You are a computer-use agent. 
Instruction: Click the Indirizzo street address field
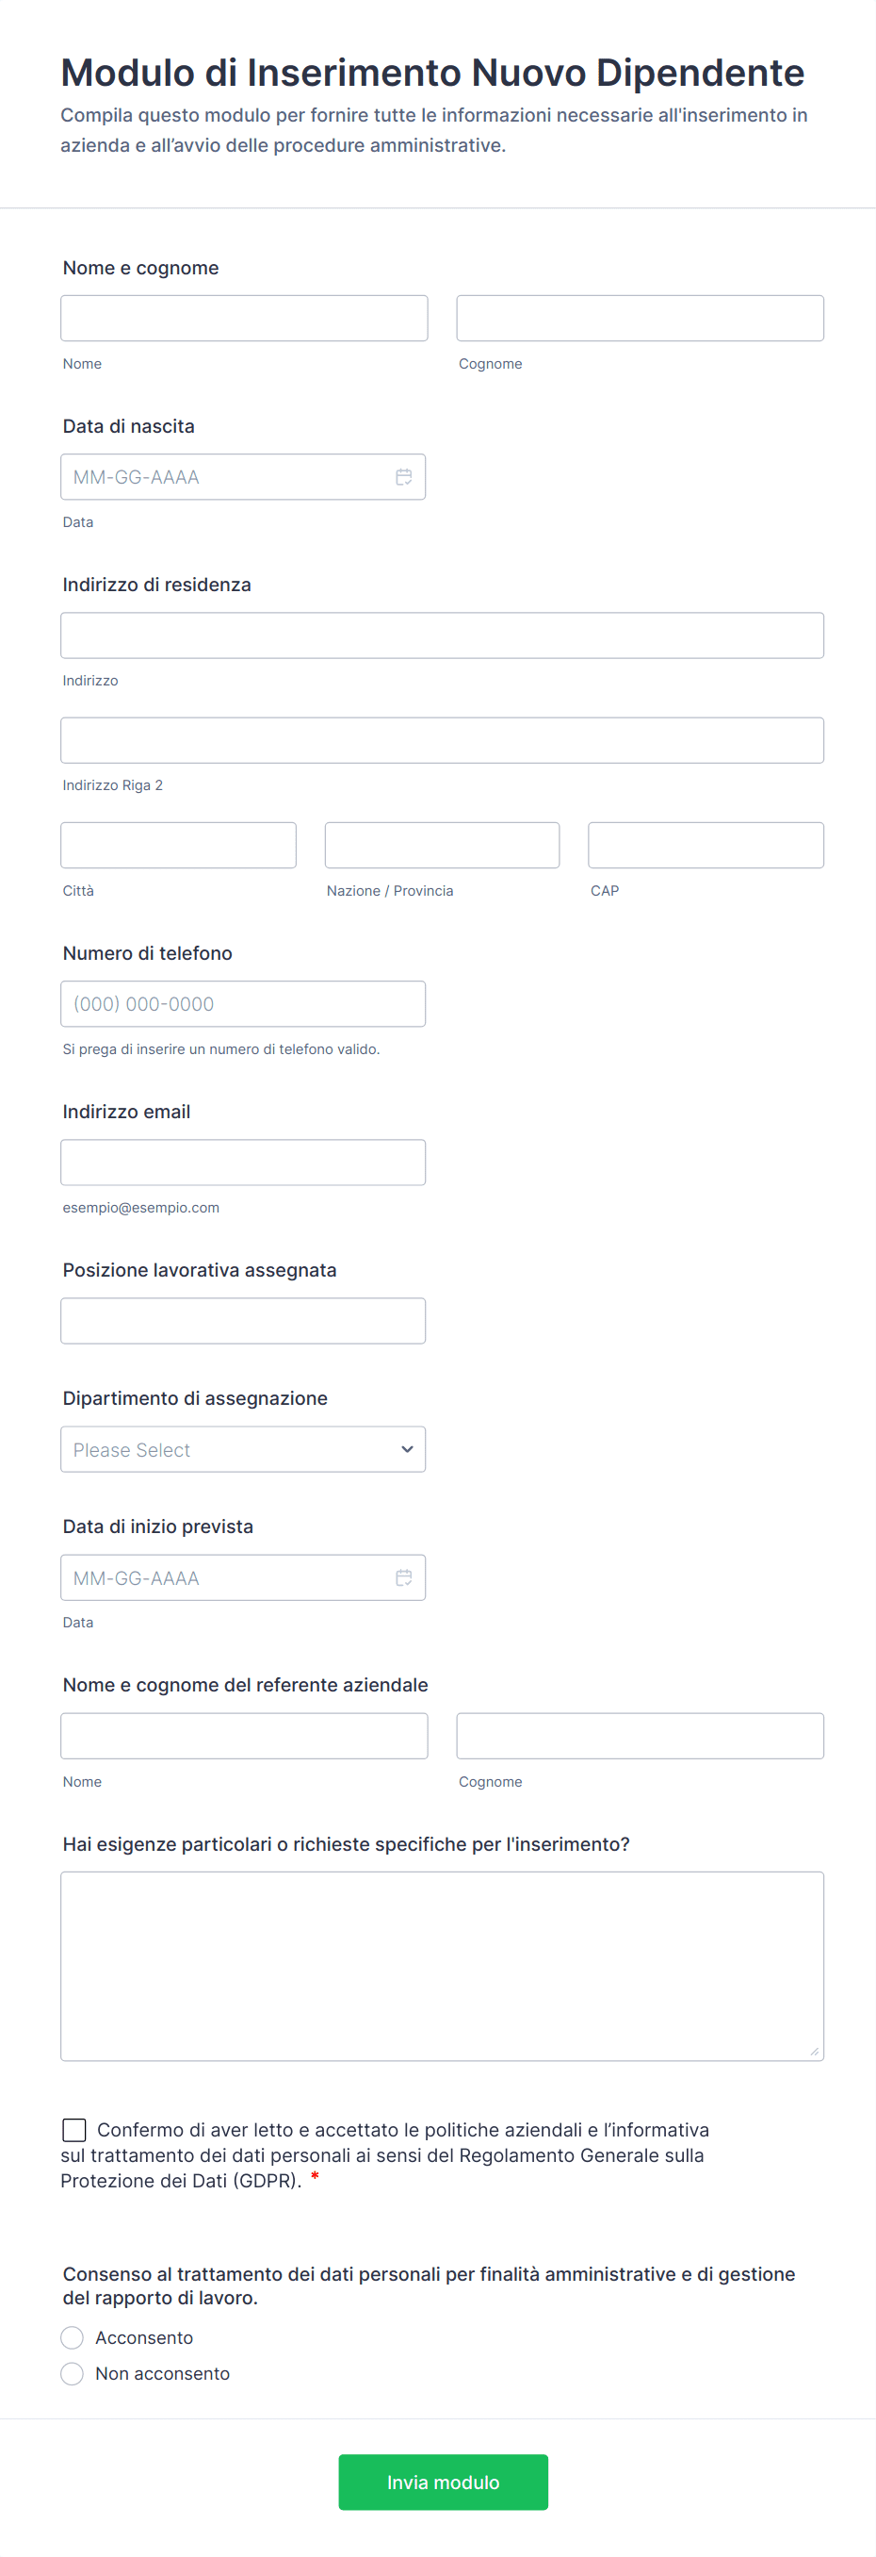[x=442, y=635]
